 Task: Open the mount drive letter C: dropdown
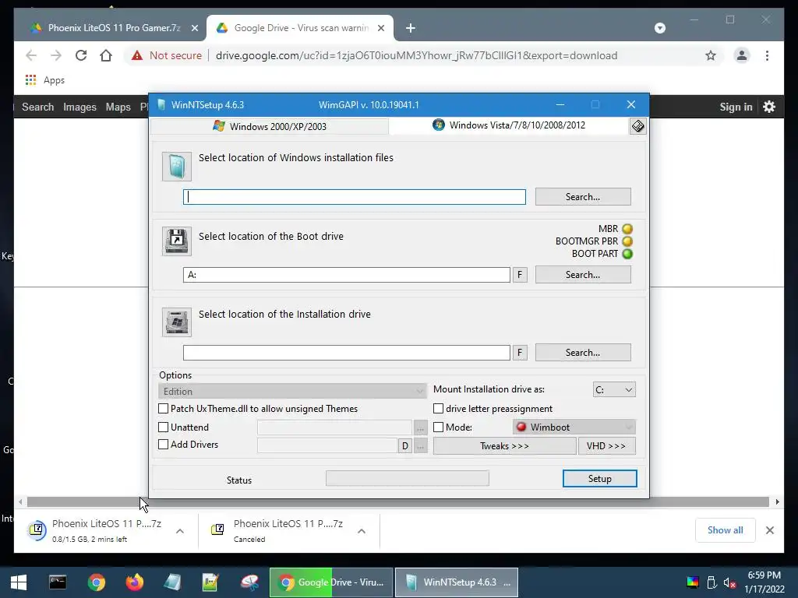(x=614, y=389)
